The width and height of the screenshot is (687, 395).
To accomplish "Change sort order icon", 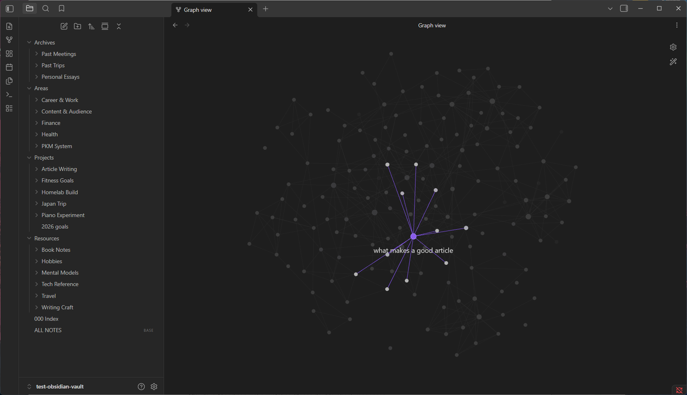I will (91, 26).
